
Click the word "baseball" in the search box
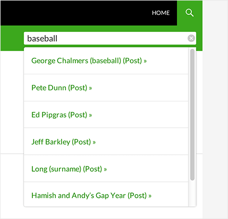pyautogui.click(x=42, y=38)
